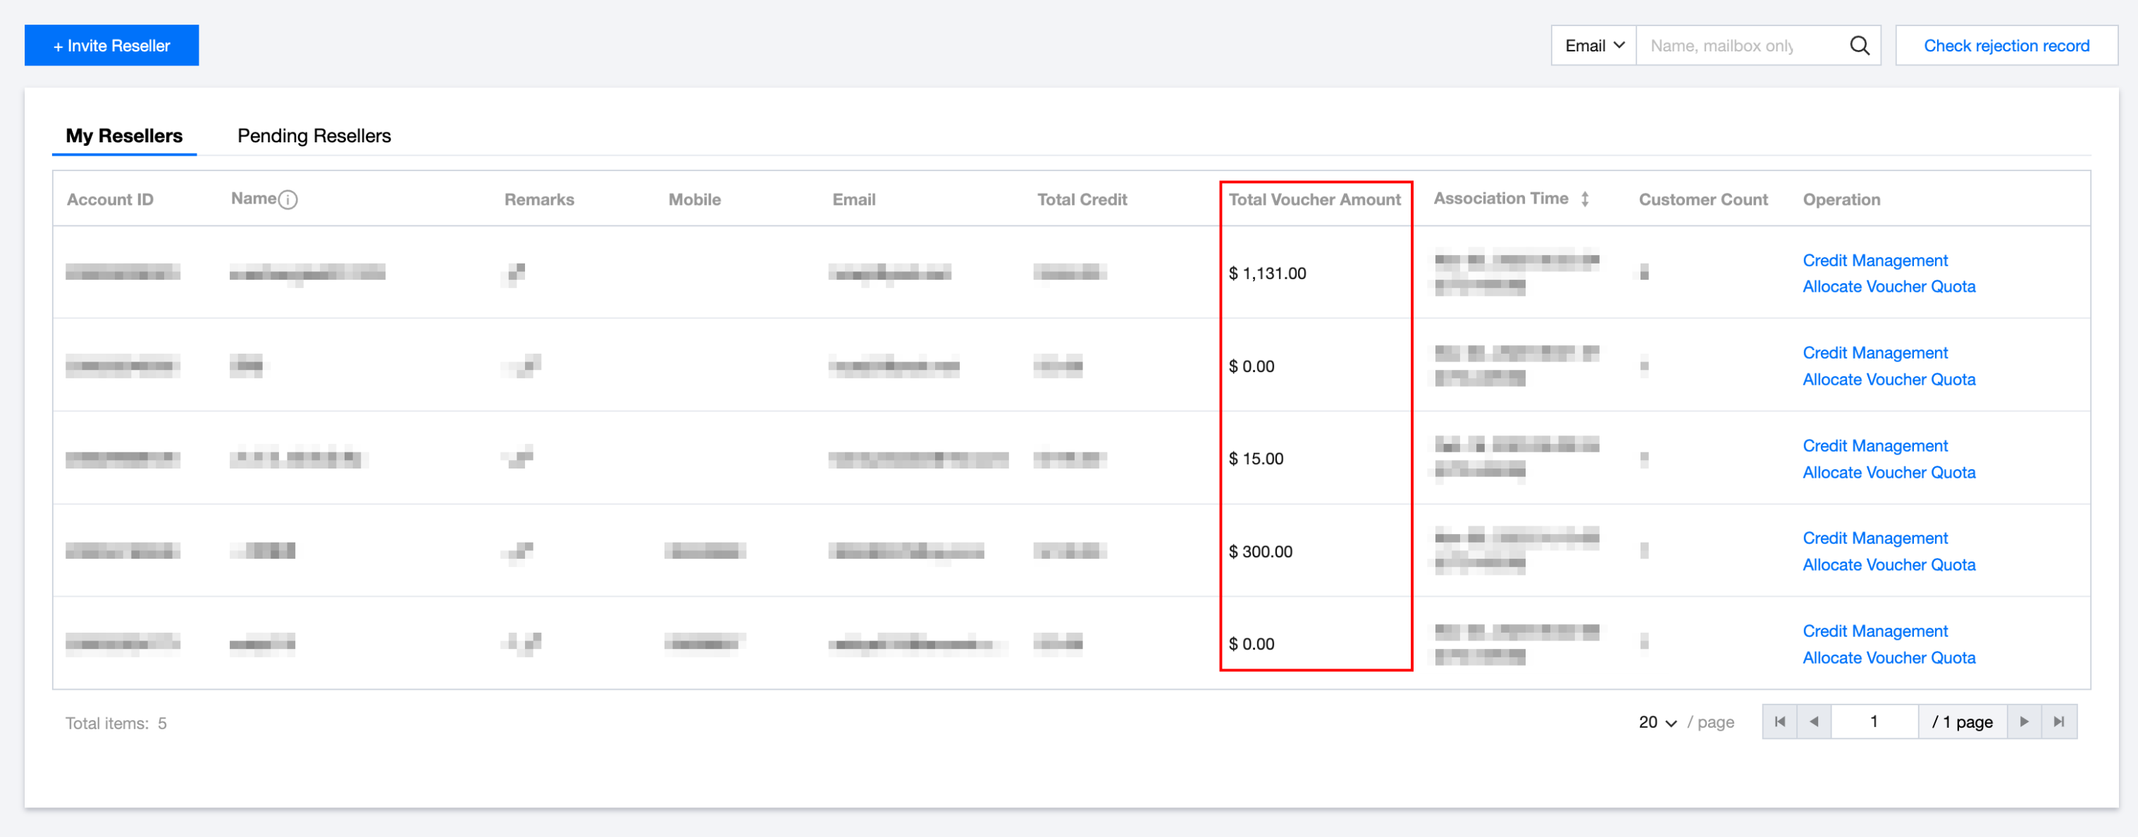
Task: Go to first page arrow
Action: (x=1779, y=721)
